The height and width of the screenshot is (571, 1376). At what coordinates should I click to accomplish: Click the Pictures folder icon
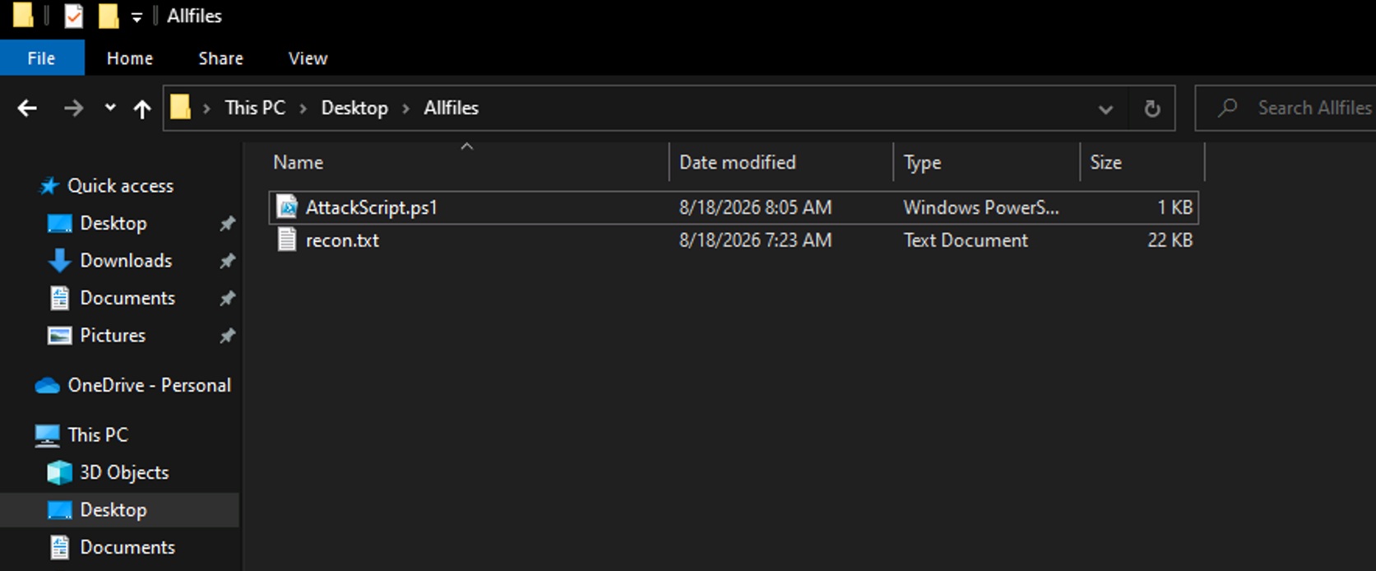(x=59, y=336)
